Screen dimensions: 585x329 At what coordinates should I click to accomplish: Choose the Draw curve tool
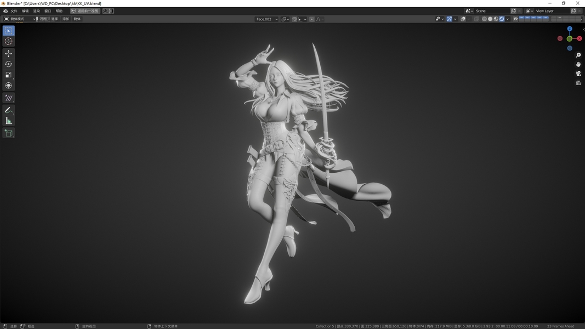(9, 110)
